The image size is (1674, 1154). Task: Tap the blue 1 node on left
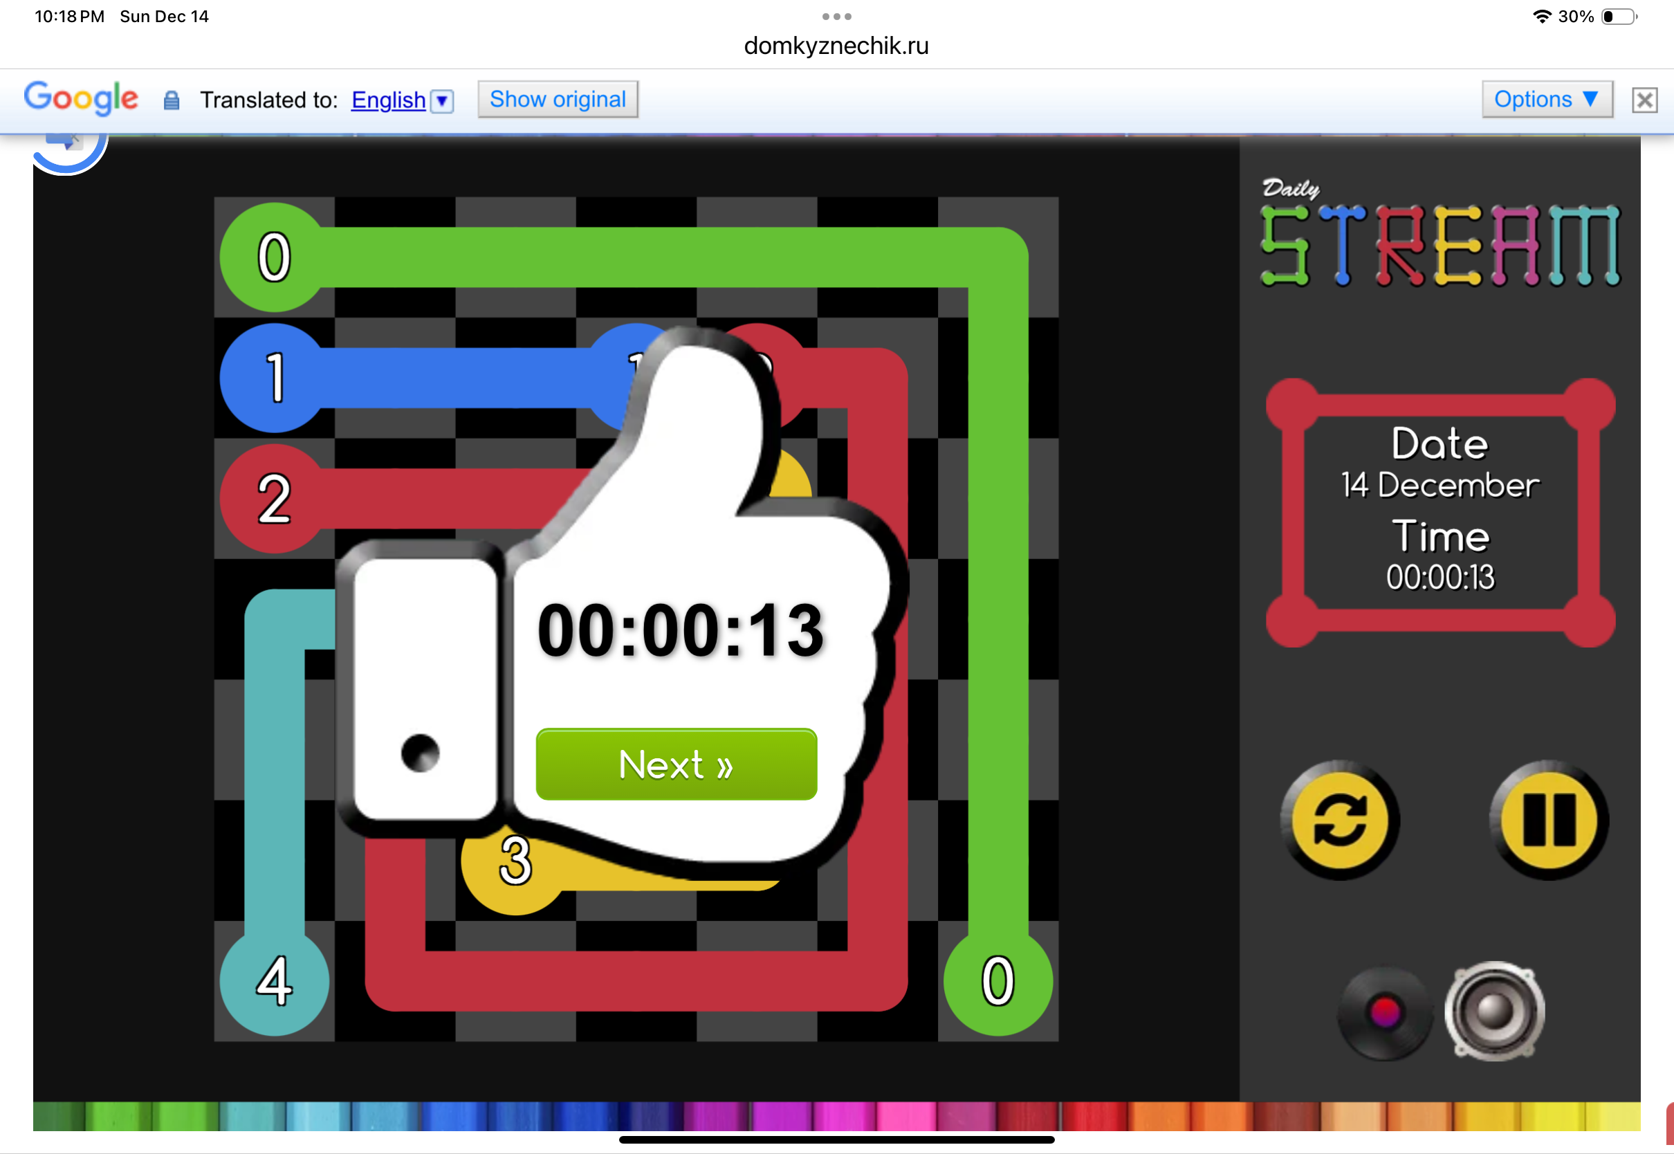coord(274,378)
